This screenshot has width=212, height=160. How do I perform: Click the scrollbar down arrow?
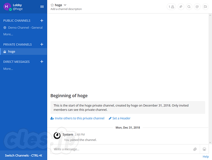click(x=210, y=142)
